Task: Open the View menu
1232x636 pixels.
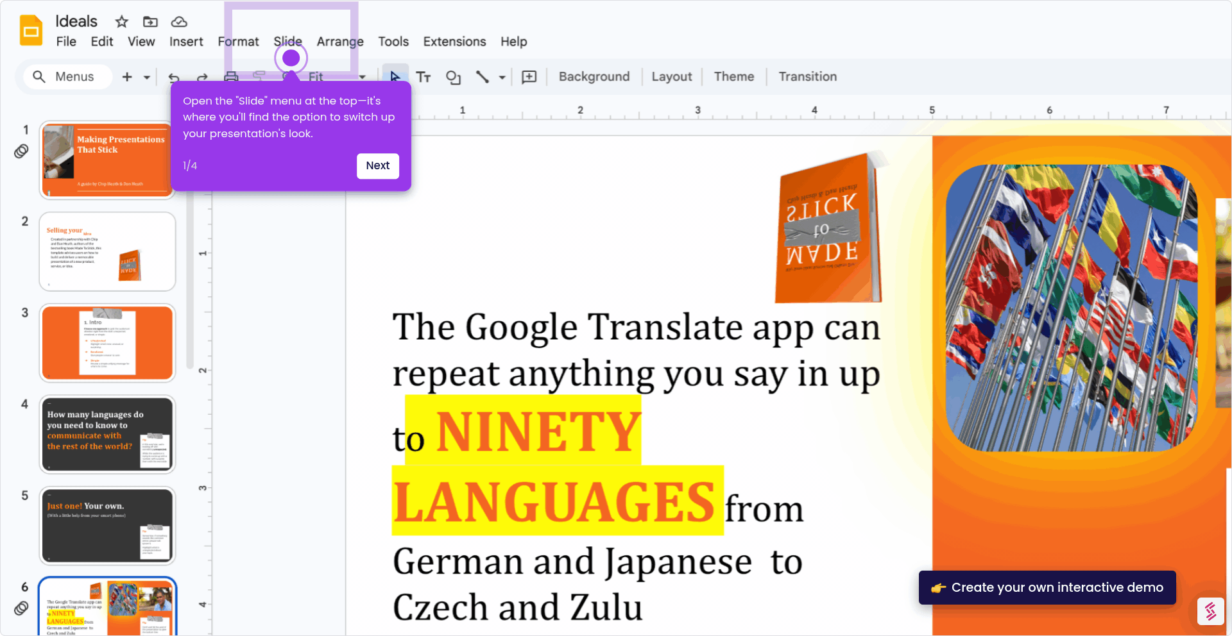Action: tap(141, 42)
